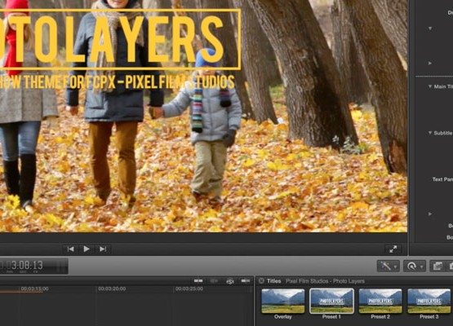
Task: Clear the Titles browser search icon
Action: coord(261,280)
